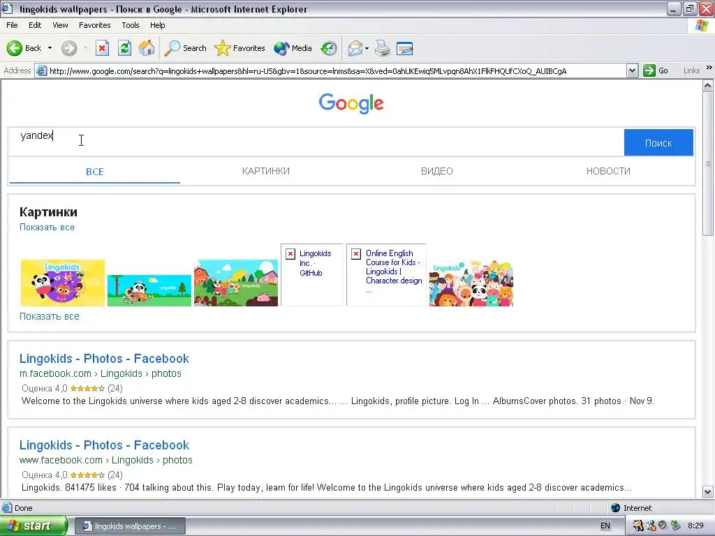Screen dimensions: 715x536
Task: Switch to the КАРТИНКИ tab
Action: pos(266,171)
